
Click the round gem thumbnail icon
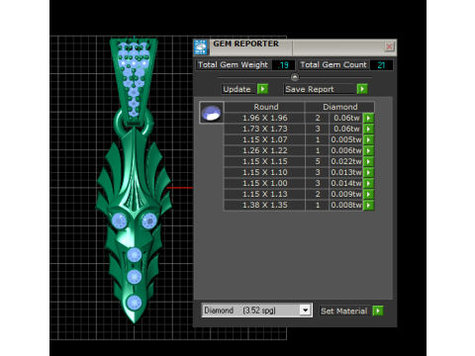[212, 113]
